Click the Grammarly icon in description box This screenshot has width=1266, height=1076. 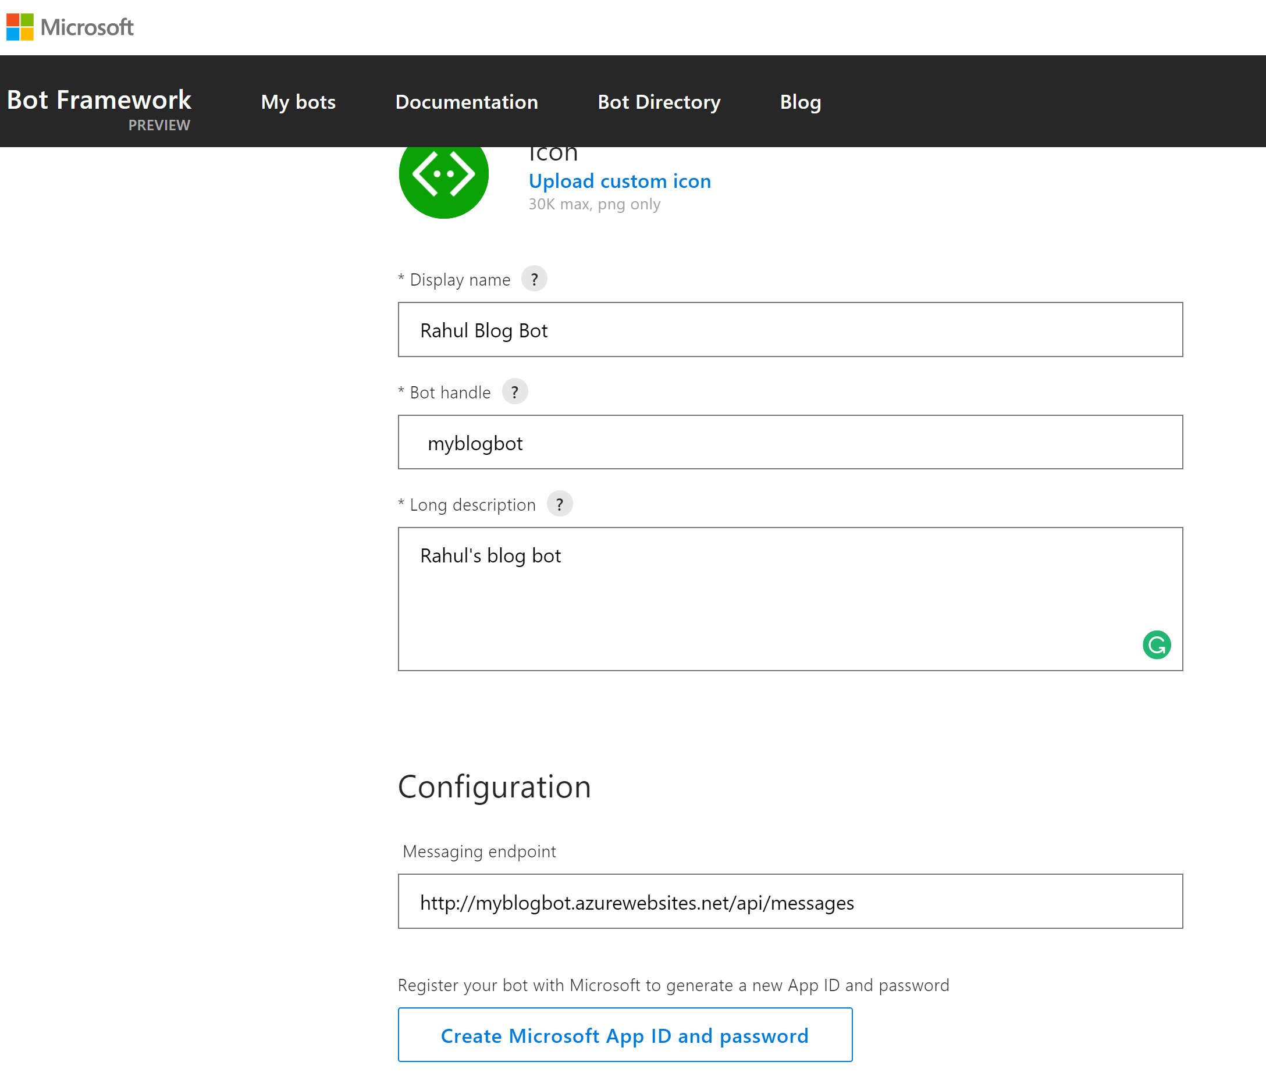click(1156, 645)
